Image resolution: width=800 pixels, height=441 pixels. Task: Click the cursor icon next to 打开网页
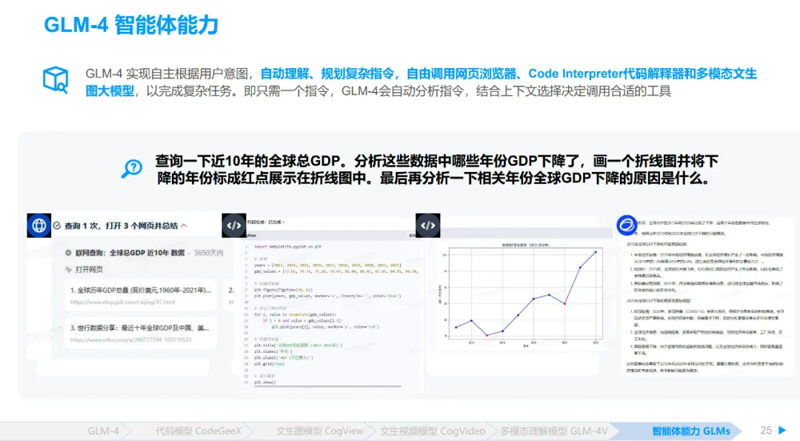[68, 270]
